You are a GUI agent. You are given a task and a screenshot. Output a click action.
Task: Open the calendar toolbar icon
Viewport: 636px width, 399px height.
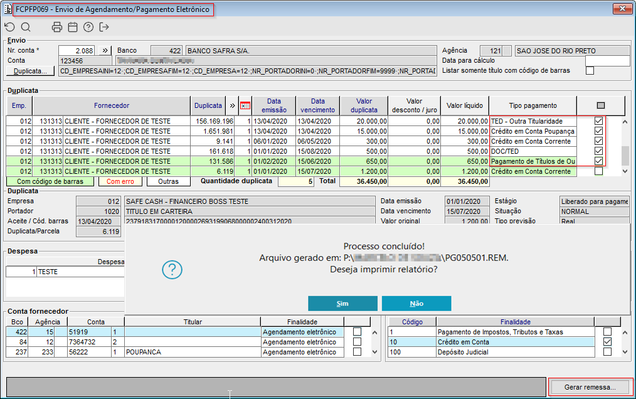click(73, 27)
